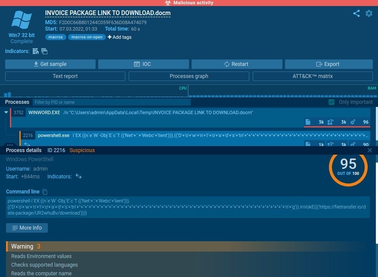Click WINWORD.EXE registry changes icon
Image resolution: width=378 pixels, height=277 pixels.
coord(331,122)
